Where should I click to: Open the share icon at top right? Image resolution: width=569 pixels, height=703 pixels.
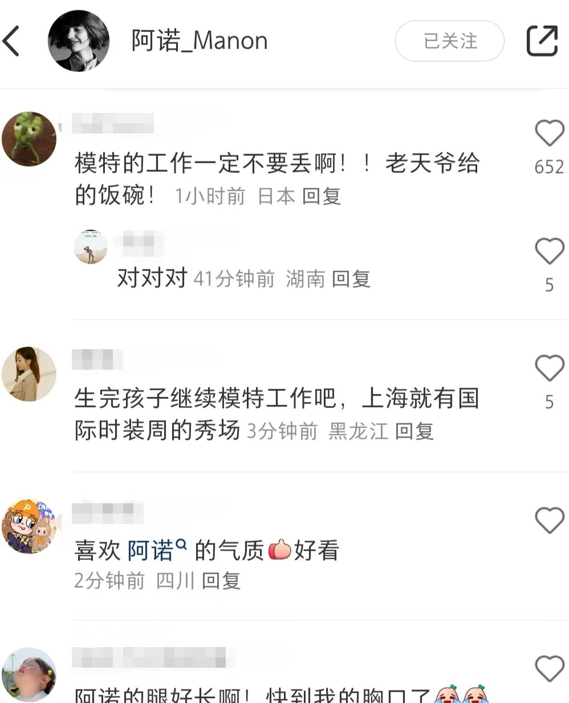point(542,41)
